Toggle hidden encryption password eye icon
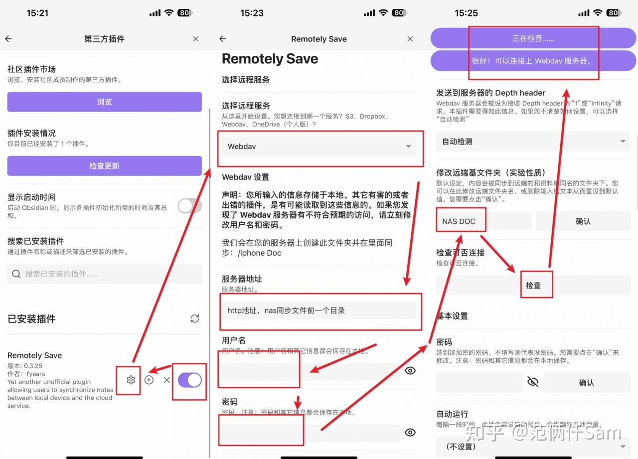Image resolution: width=638 pixels, height=459 pixels. pyautogui.click(x=533, y=382)
